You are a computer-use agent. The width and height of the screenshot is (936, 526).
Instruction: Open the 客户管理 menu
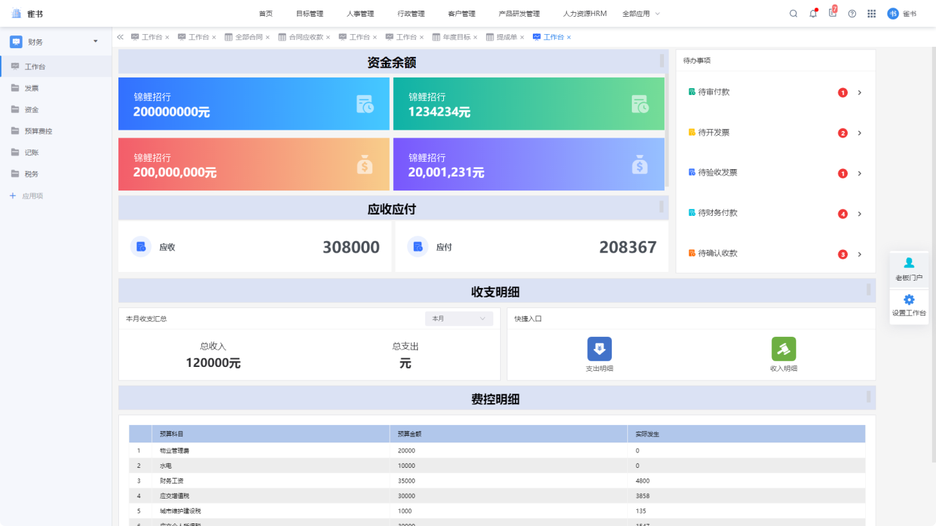461,13
